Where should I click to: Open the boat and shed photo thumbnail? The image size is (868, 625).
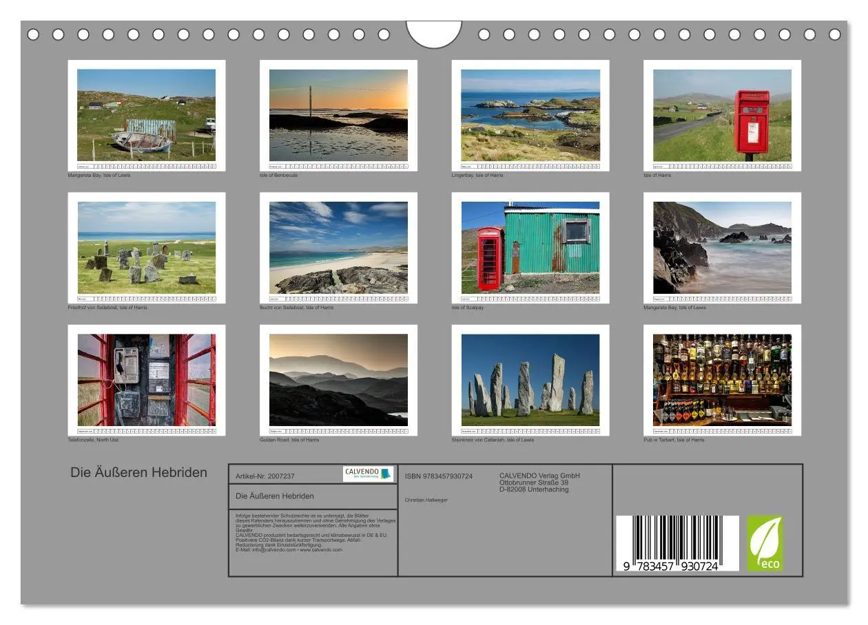click(x=147, y=115)
